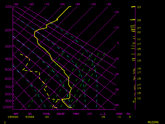Click the 40 isotherm label on right

(x=117, y=105)
